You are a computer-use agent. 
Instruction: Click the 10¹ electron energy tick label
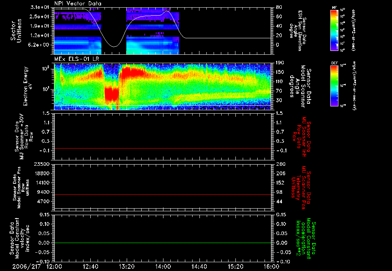(x=46, y=89)
